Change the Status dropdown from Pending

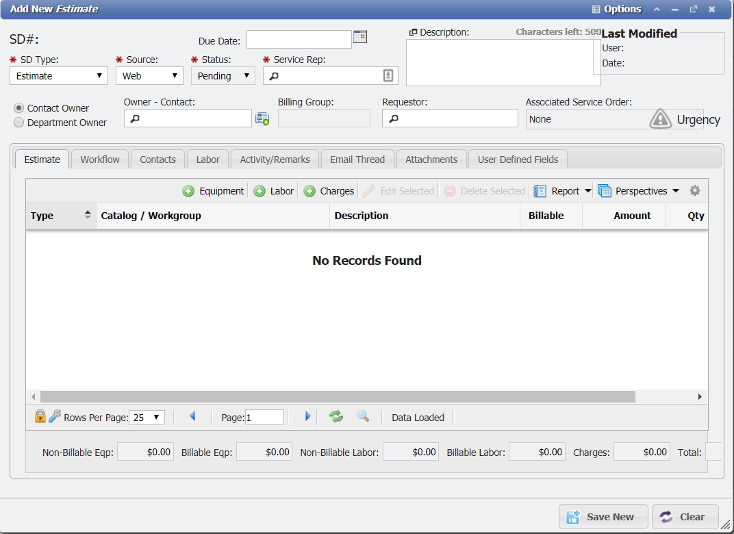pos(246,75)
